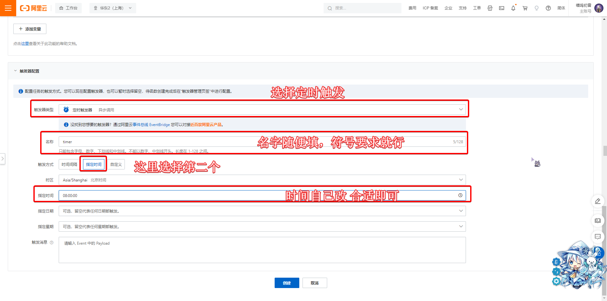Open the API tools icon in header

click(490, 8)
